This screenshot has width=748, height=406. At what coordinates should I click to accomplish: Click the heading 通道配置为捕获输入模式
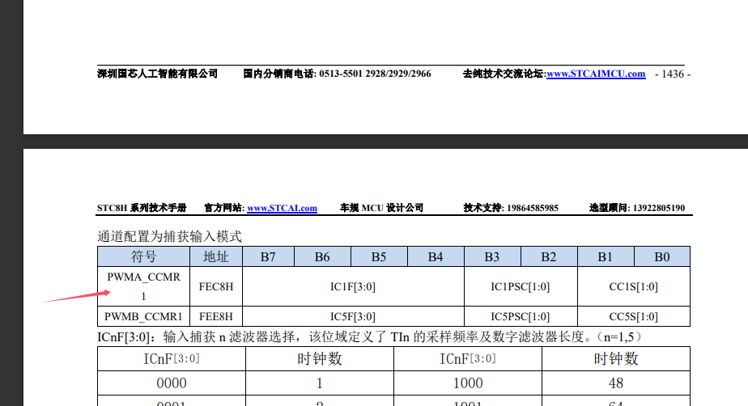169,236
